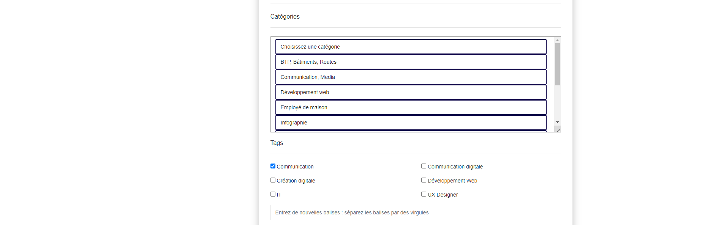Click the resize handle of category list
721x225 pixels.
[x=558, y=130]
